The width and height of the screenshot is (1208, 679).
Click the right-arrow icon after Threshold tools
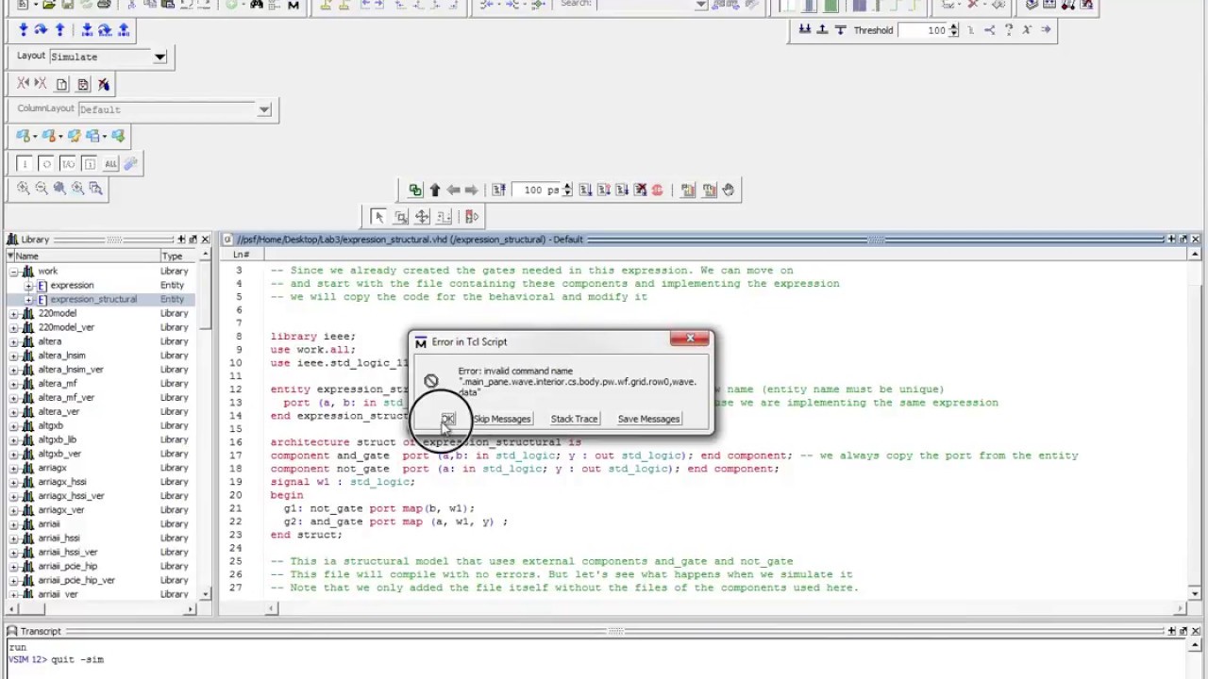pyautogui.click(x=1046, y=30)
